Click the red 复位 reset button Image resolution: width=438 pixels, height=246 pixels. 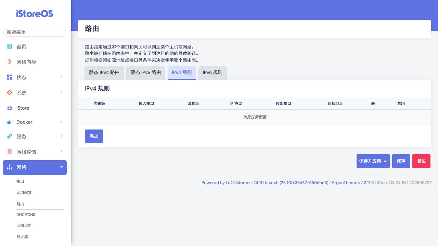click(x=421, y=161)
